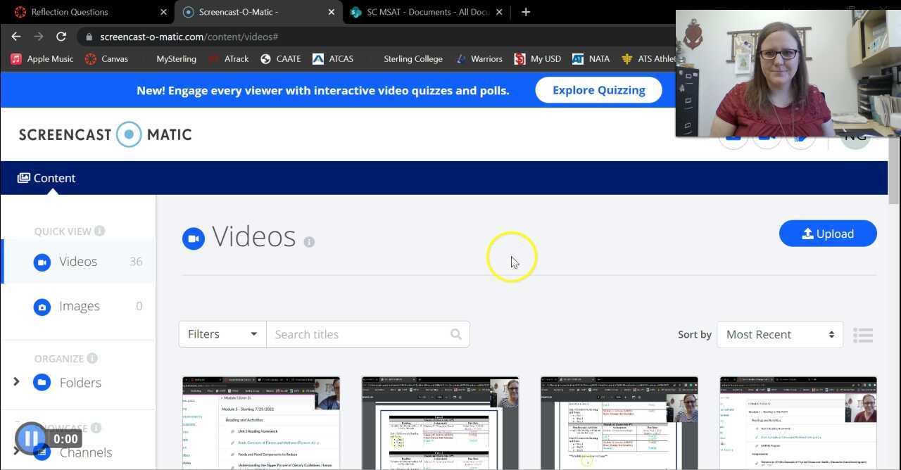Switch to the Screencast-O-Matic browser tab
Screen dimensions: 901x470
click(x=258, y=12)
